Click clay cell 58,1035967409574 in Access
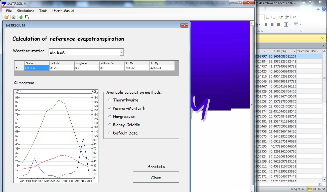327x192 pixels. (x=282, y=96)
